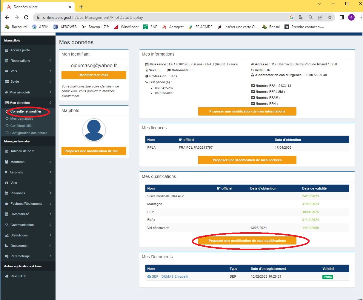Open the Aerogest bookmark in bookmarks bar
363x300 pixels.
173,27
